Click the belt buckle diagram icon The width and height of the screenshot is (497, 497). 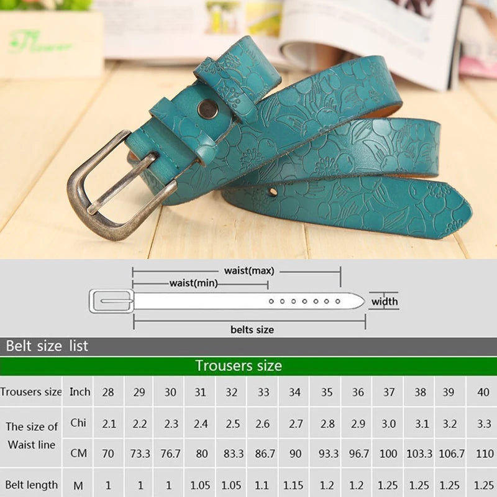pos(112,301)
